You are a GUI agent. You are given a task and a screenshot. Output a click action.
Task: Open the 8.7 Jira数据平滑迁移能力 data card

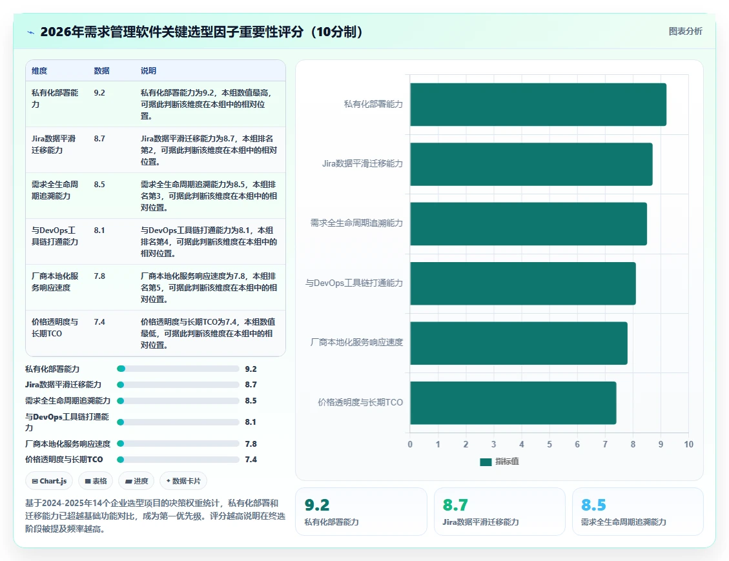click(x=499, y=511)
